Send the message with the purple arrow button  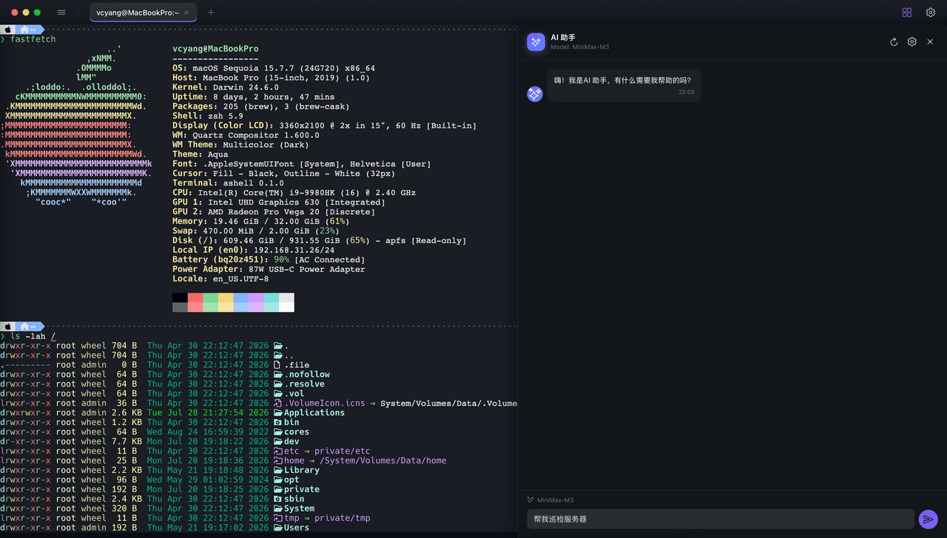click(928, 520)
